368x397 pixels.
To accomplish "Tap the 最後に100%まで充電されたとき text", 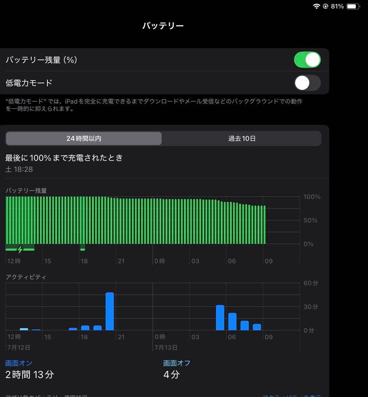I will point(64,158).
